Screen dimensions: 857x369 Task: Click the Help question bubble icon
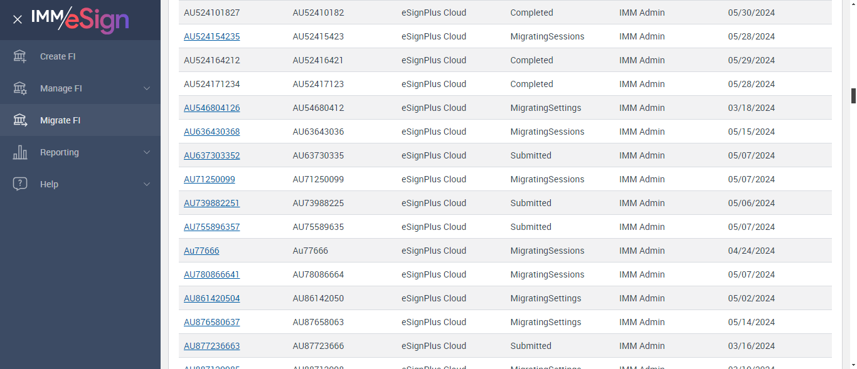coord(20,184)
